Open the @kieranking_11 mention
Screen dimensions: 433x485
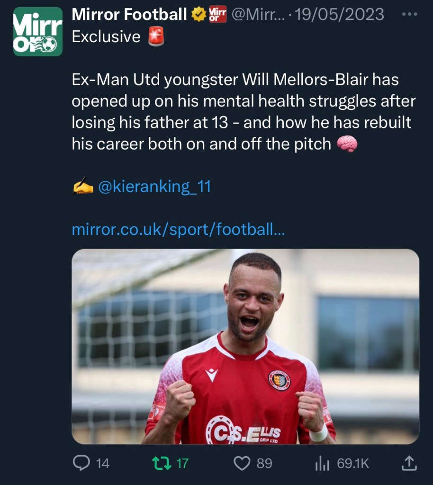(154, 187)
